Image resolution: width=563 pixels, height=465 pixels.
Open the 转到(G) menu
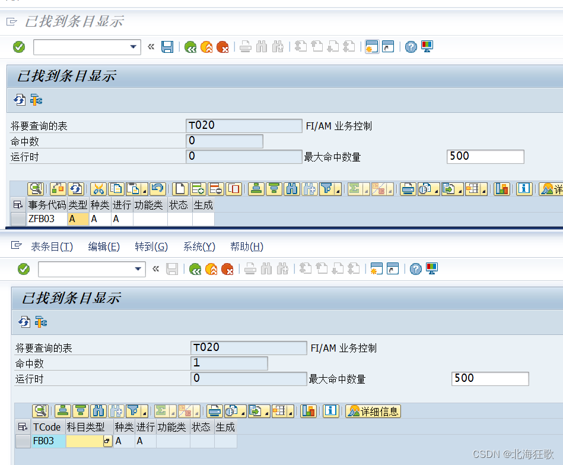152,246
